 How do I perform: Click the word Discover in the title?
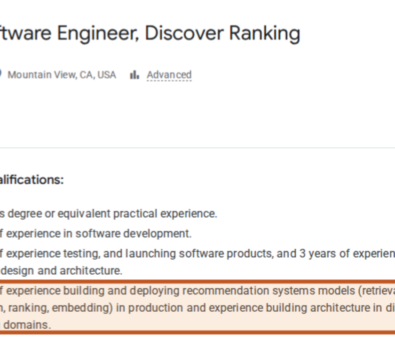pyautogui.click(x=184, y=33)
